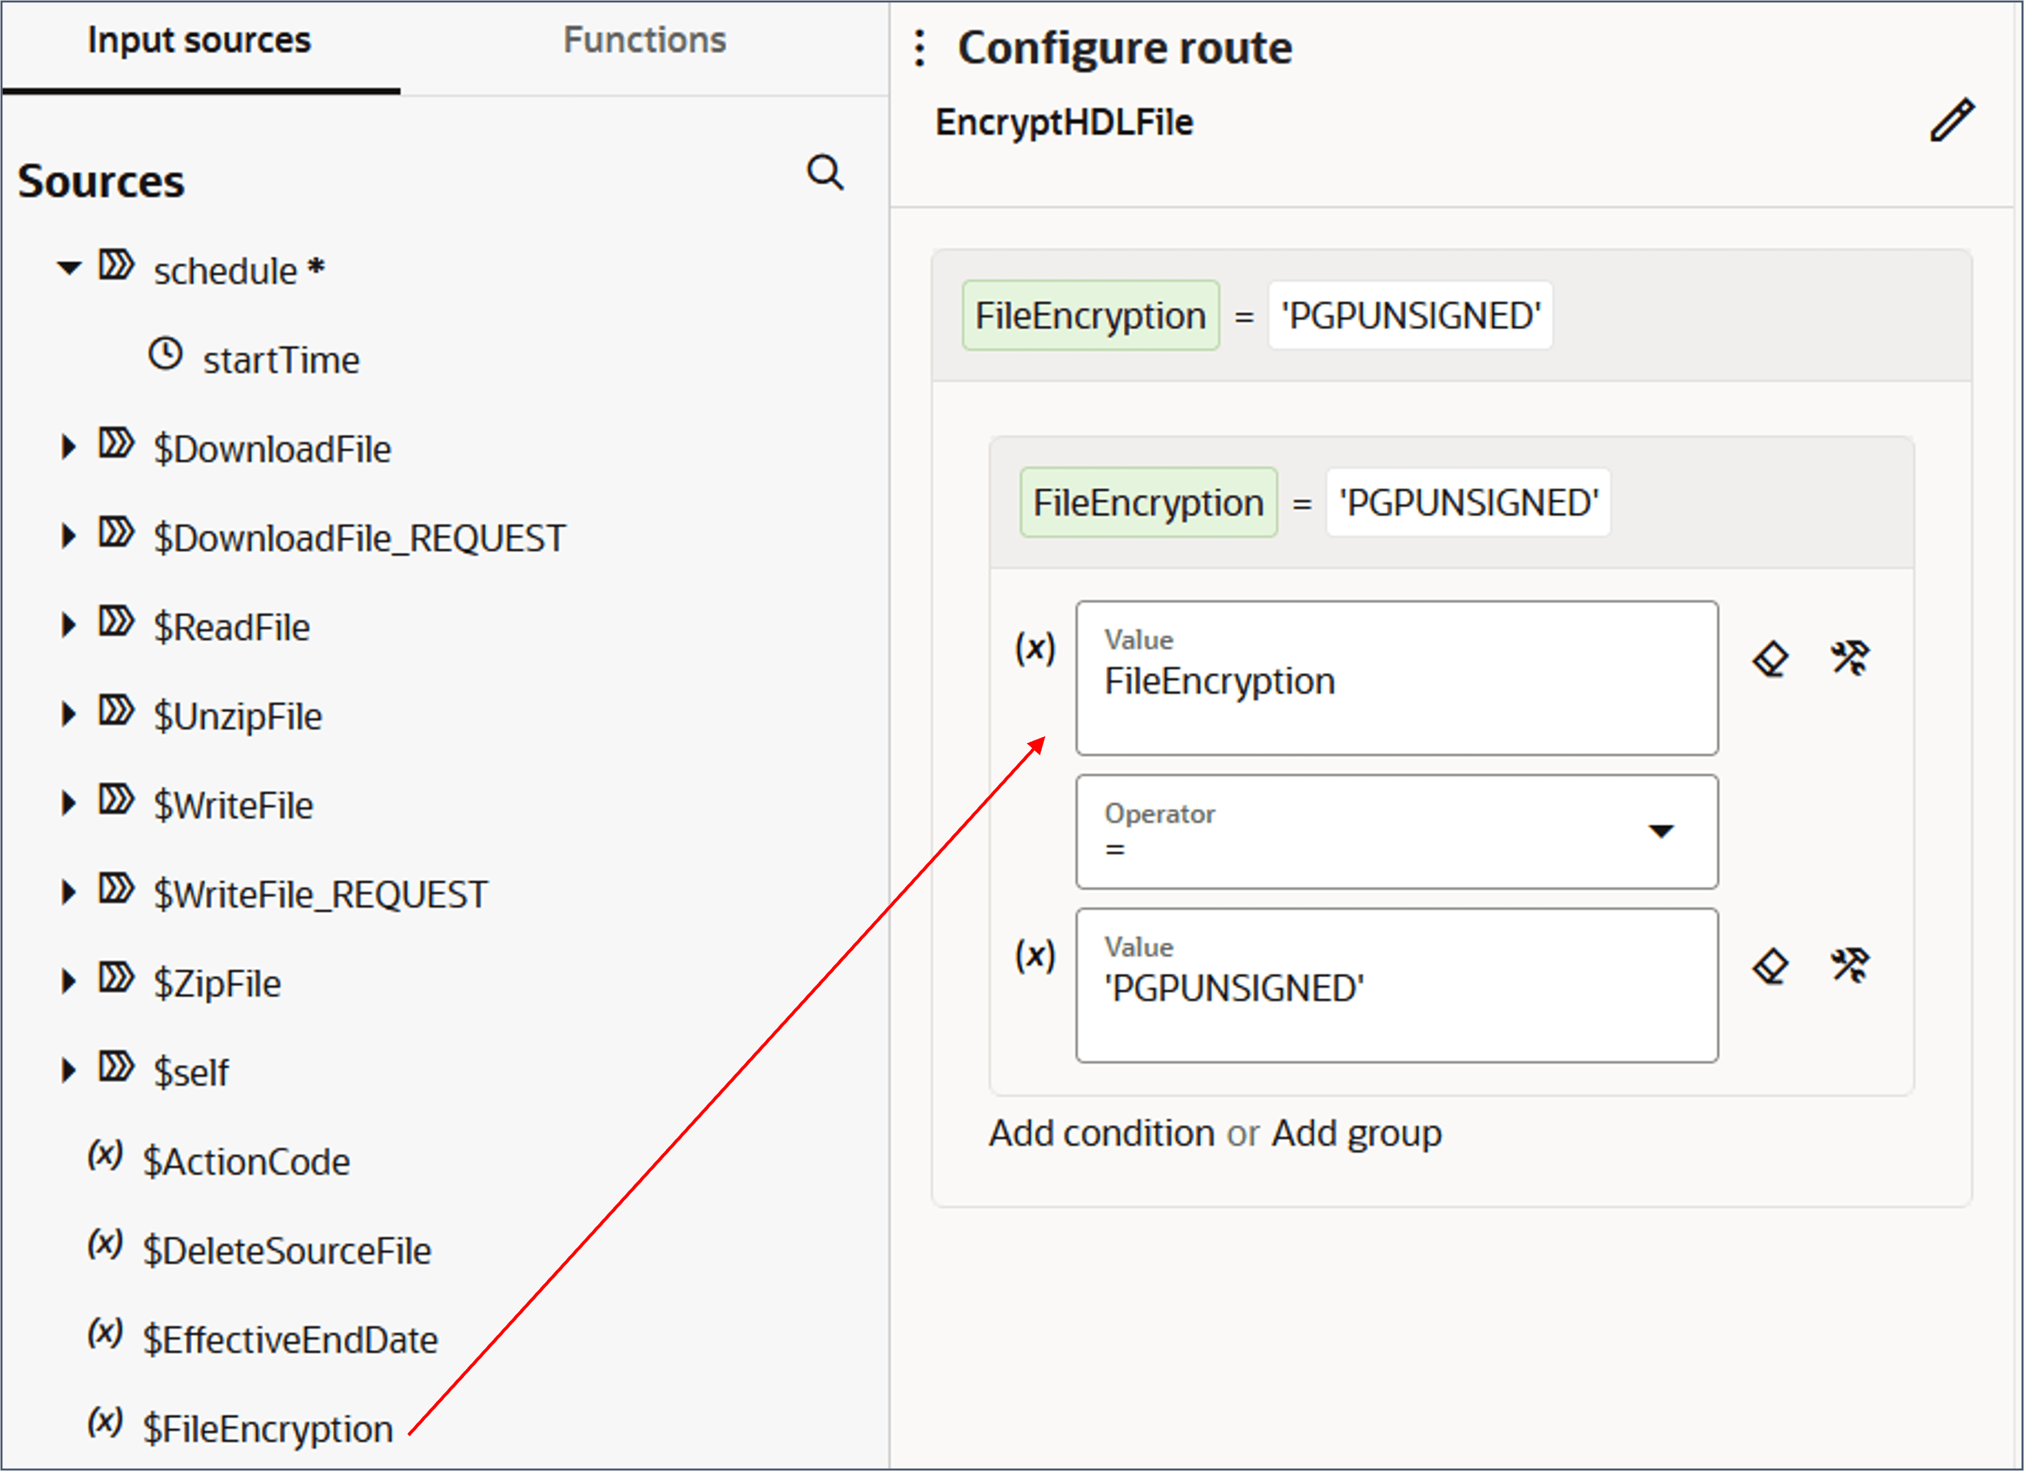
Task: Click tools icon beside 'PGPUNSIGNED' value field
Action: [1850, 965]
